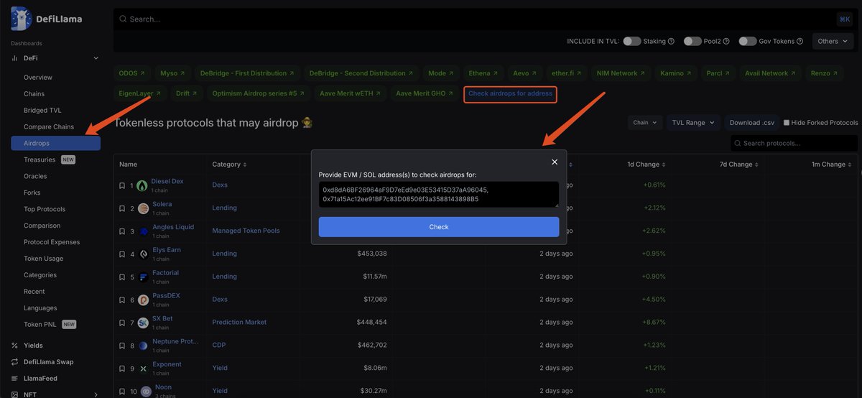Click the Staking help question icon
The width and height of the screenshot is (862, 398).
coord(671,42)
